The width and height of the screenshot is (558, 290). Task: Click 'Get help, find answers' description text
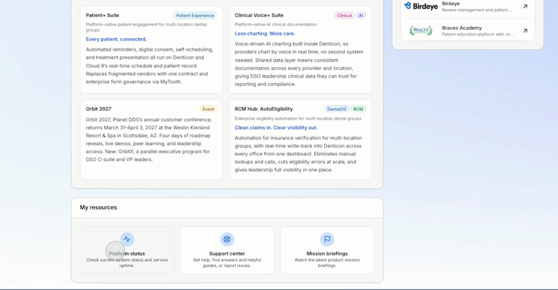(227, 263)
